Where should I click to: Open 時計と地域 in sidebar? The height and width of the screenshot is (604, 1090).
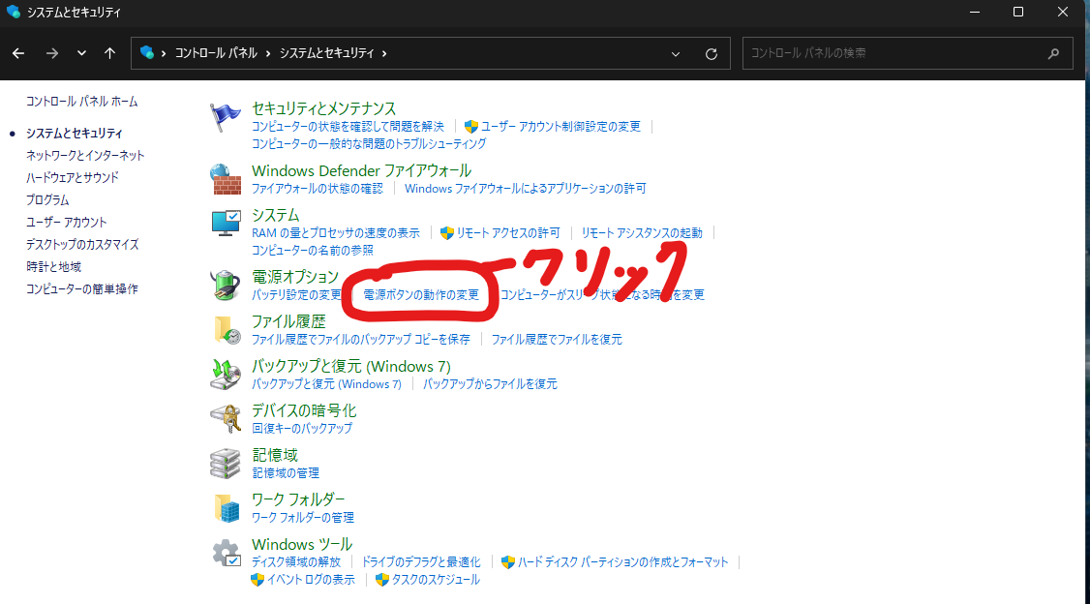point(53,267)
